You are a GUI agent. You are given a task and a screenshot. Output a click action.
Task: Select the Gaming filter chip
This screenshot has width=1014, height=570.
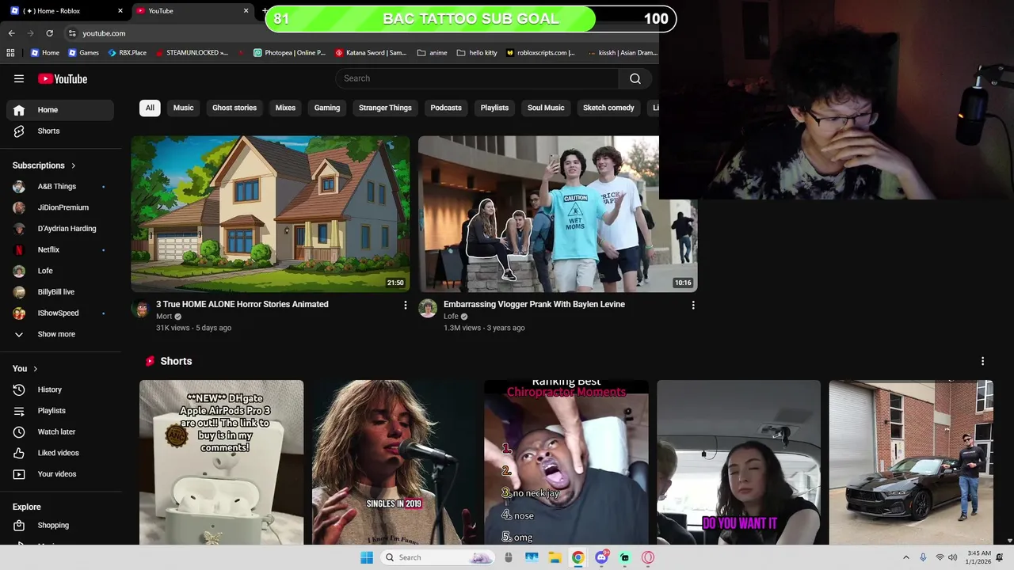[x=327, y=108]
